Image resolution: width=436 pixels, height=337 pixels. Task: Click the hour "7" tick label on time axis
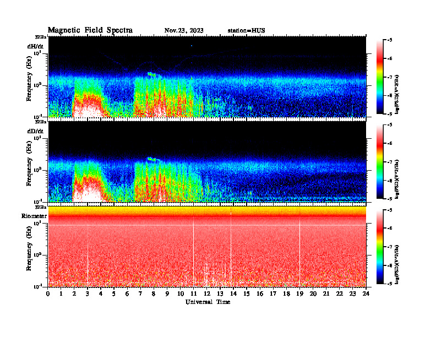pyautogui.click(x=141, y=293)
